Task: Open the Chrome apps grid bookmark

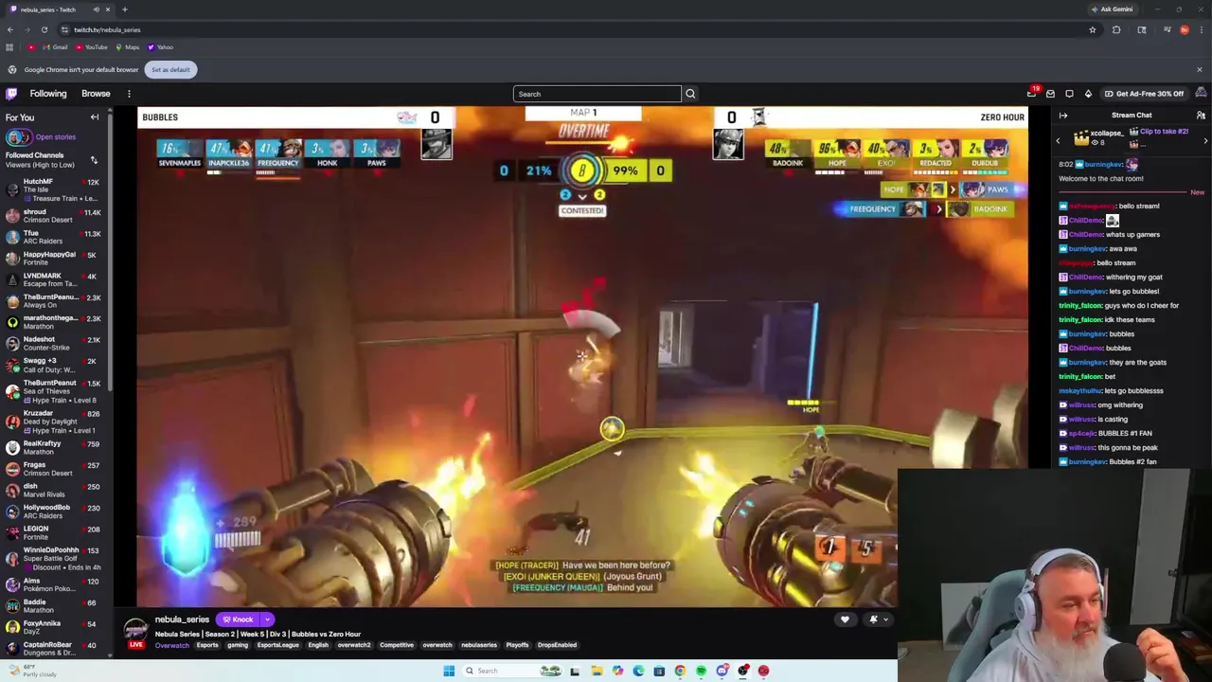Action: (9, 47)
